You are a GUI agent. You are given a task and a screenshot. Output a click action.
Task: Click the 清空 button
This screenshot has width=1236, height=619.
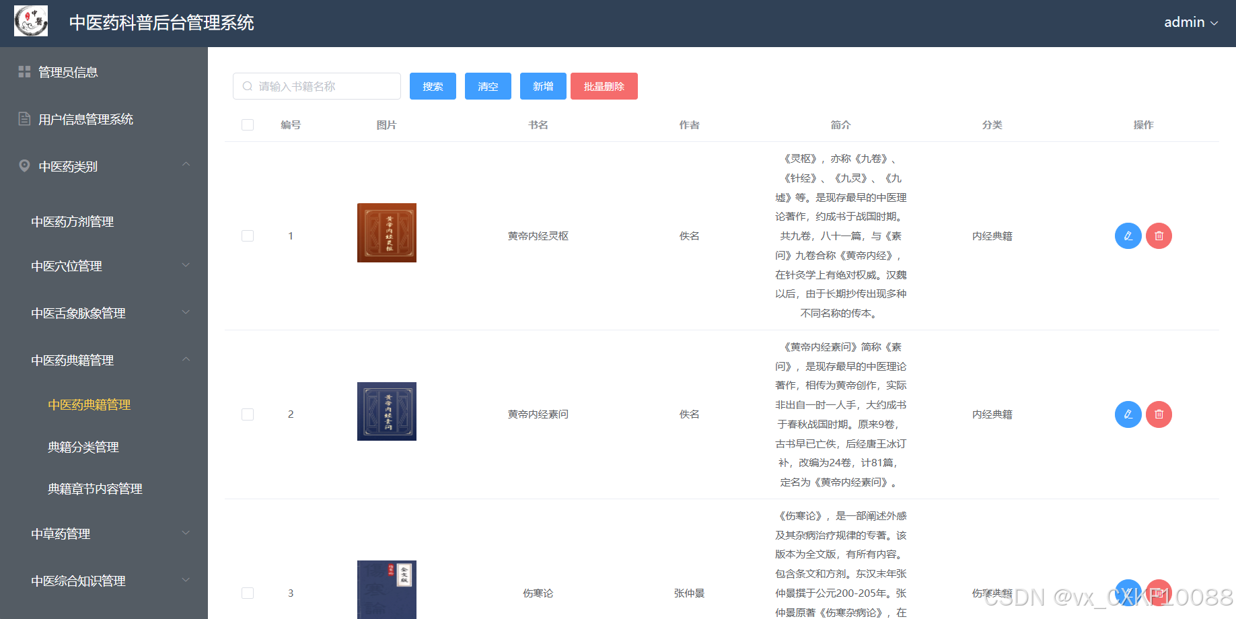coord(488,86)
